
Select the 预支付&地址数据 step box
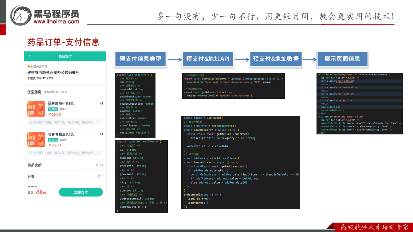tap(276, 59)
